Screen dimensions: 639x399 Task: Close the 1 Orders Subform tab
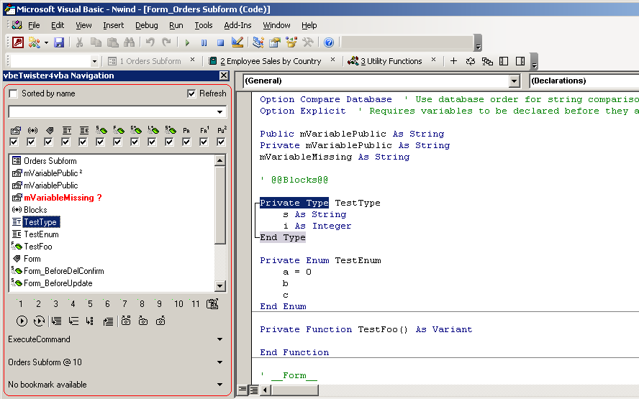[192, 60]
